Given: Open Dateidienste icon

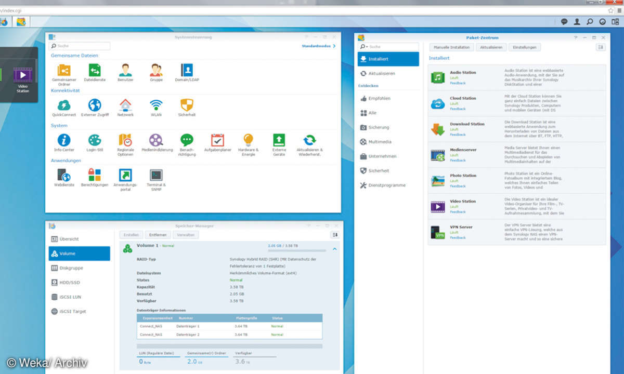Looking at the screenshot, I should 95,70.
